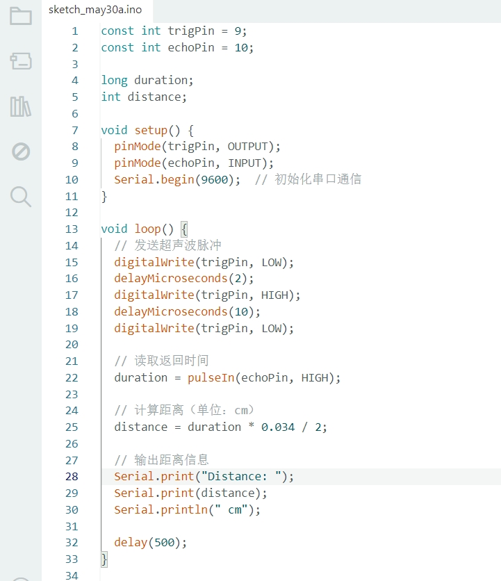Viewport: 501px width, 581px height.
Task: Click line number 28 in the gutter
Action: (72, 477)
